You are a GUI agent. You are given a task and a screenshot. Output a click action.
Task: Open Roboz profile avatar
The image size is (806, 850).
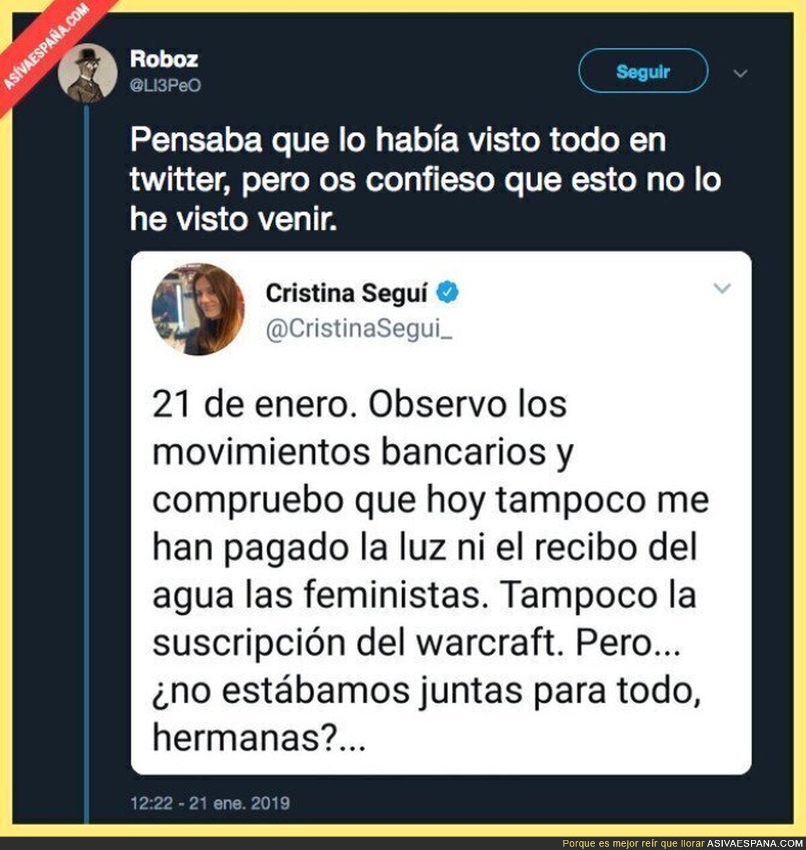point(87,73)
